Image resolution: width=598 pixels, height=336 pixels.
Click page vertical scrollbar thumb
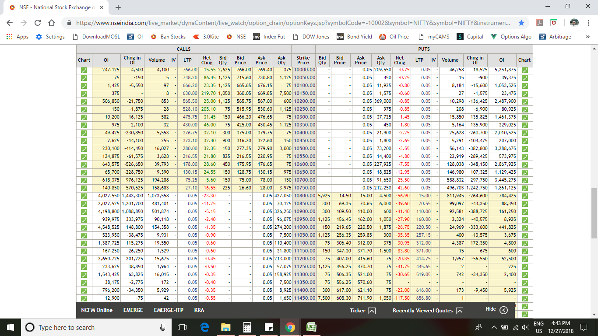pos(594,213)
